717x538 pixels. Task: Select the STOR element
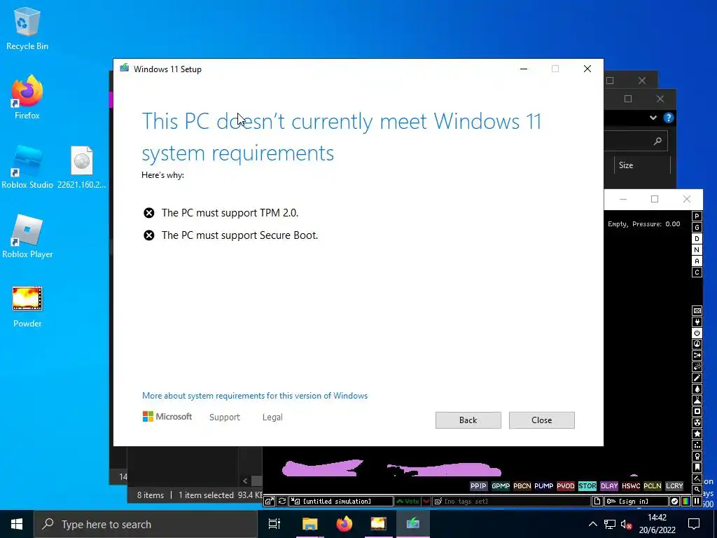click(587, 486)
